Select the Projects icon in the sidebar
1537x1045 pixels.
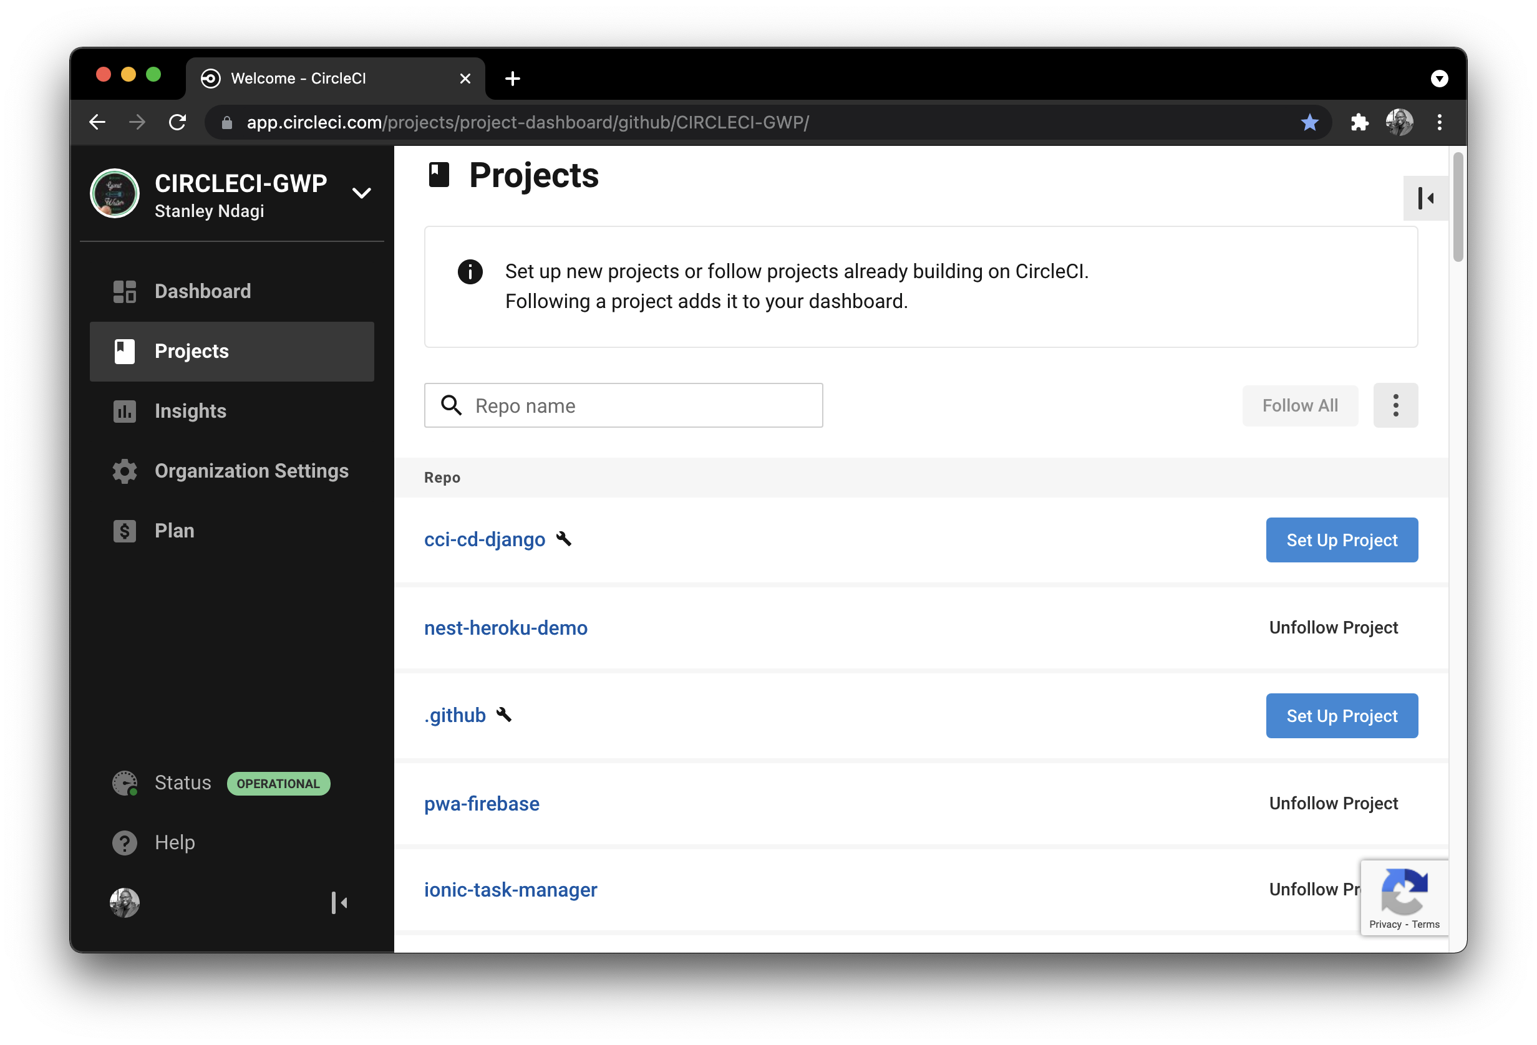click(125, 351)
